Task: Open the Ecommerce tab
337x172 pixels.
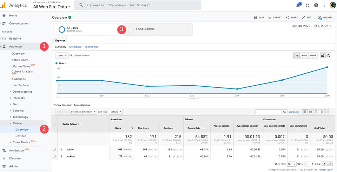Action: tap(91, 47)
